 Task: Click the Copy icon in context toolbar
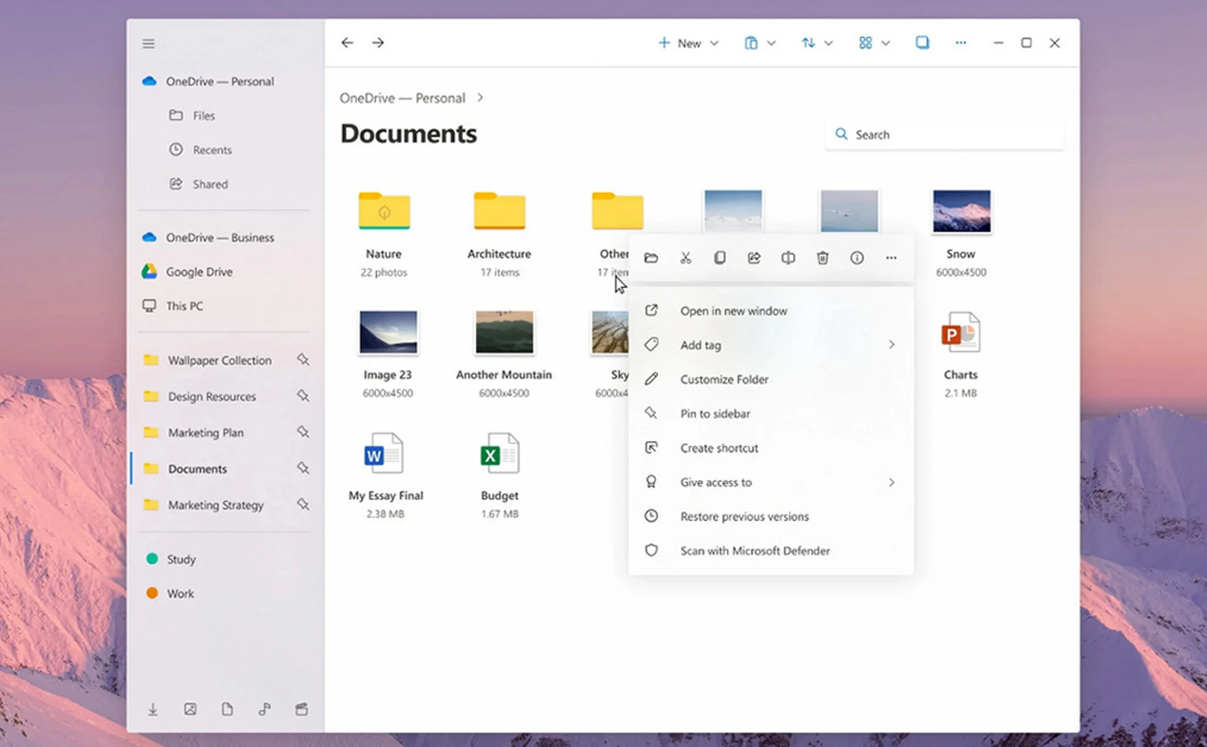pyautogui.click(x=720, y=257)
